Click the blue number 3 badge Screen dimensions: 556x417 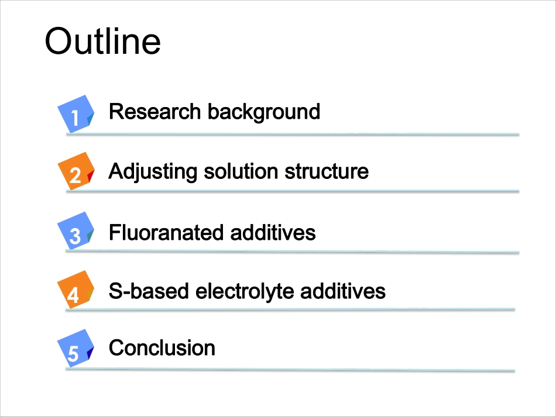pos(75,230)
